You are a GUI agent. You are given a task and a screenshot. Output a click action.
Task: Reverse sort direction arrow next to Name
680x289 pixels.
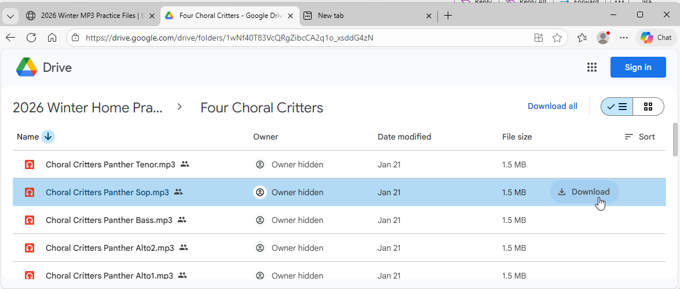pos(48,137)
